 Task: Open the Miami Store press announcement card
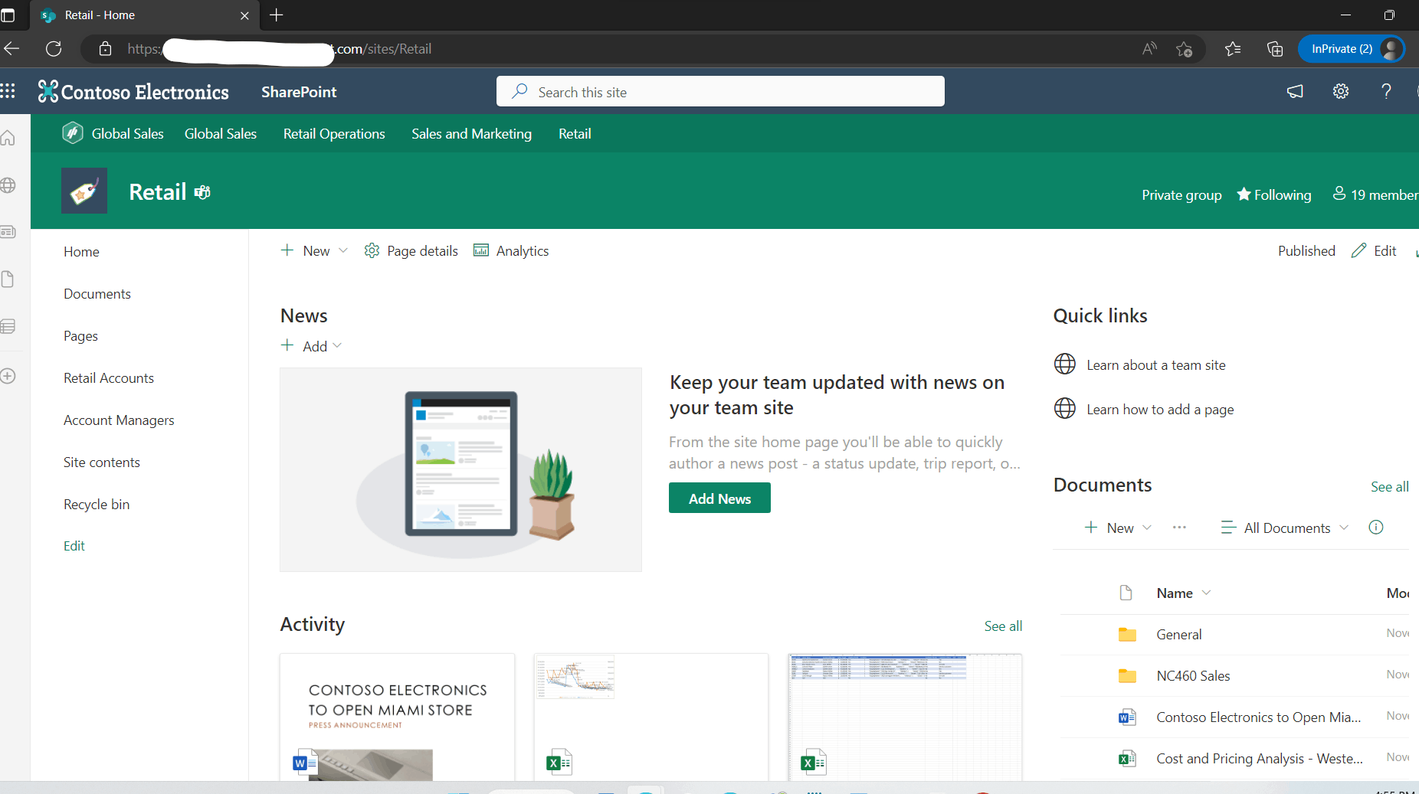click(x=397, y=717)
